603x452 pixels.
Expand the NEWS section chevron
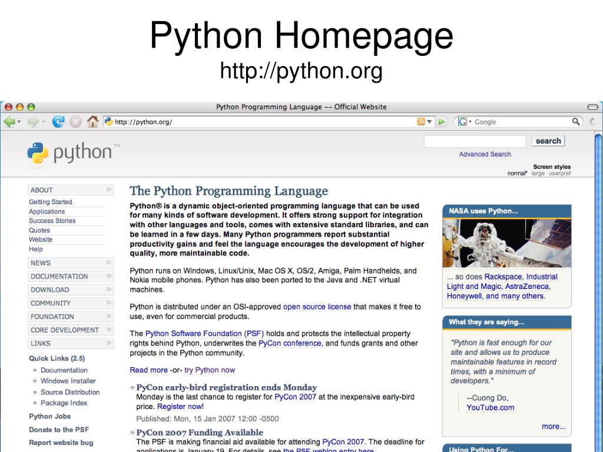(108, 263)
